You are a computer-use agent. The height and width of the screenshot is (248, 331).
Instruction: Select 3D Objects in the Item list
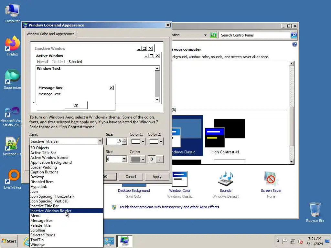[66, 148]
